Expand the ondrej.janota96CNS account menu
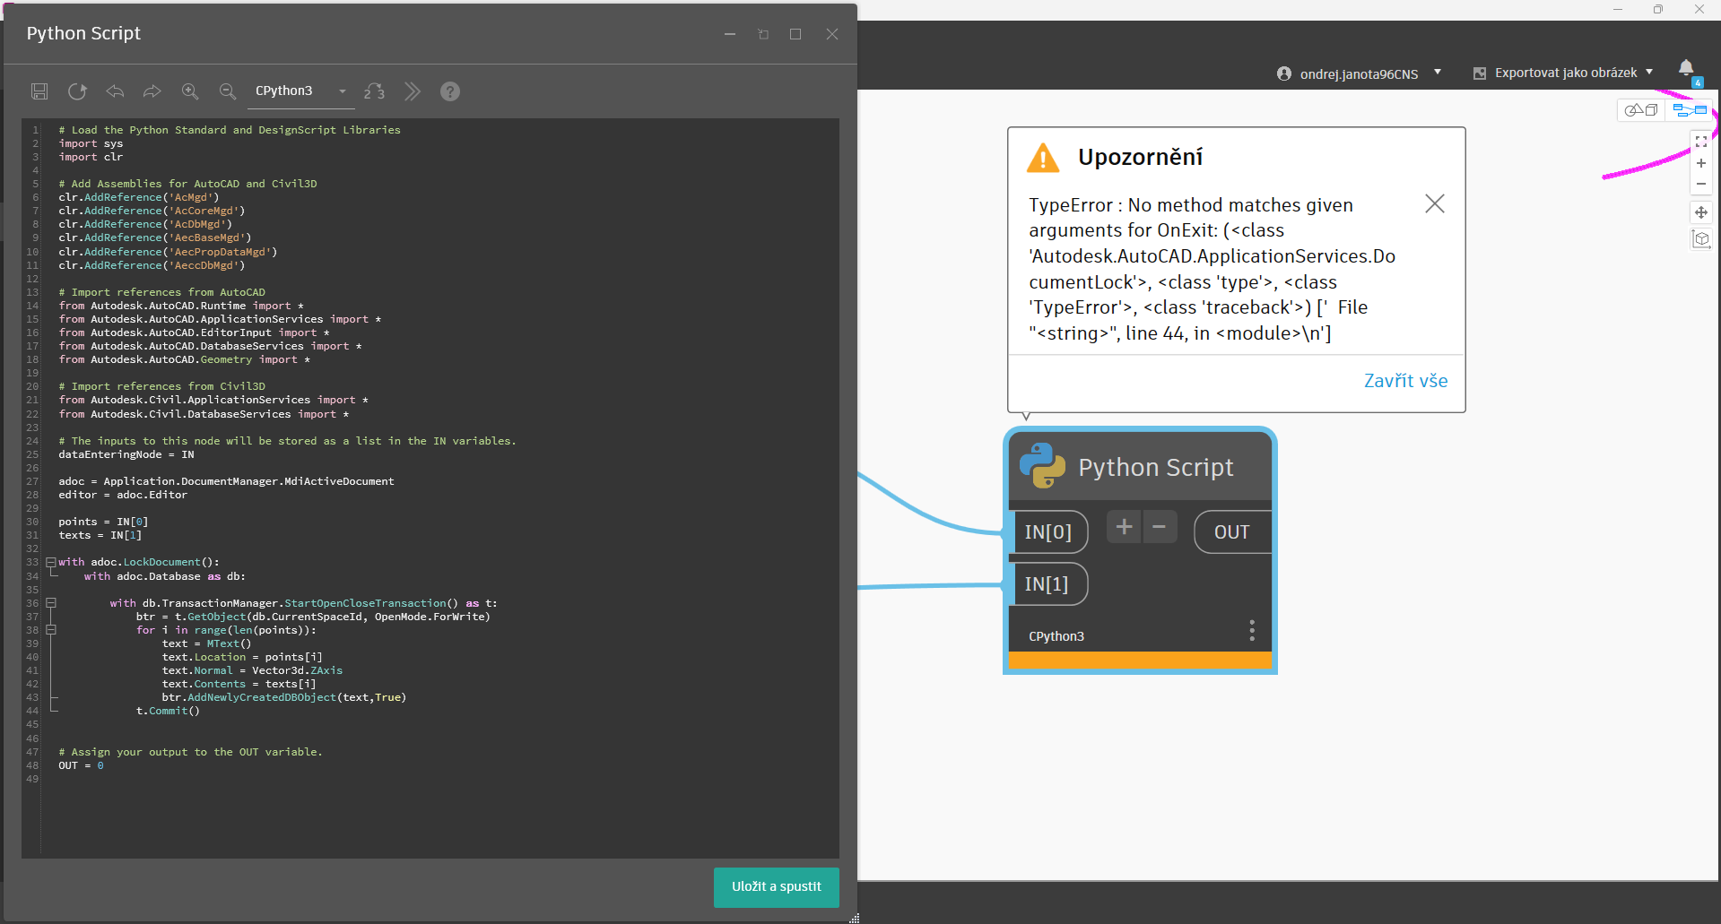 click(x=1359, y=73)
